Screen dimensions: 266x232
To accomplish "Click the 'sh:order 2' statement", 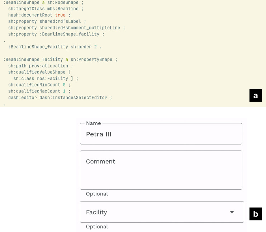I will pyautogui.click(x=84, y=47).
